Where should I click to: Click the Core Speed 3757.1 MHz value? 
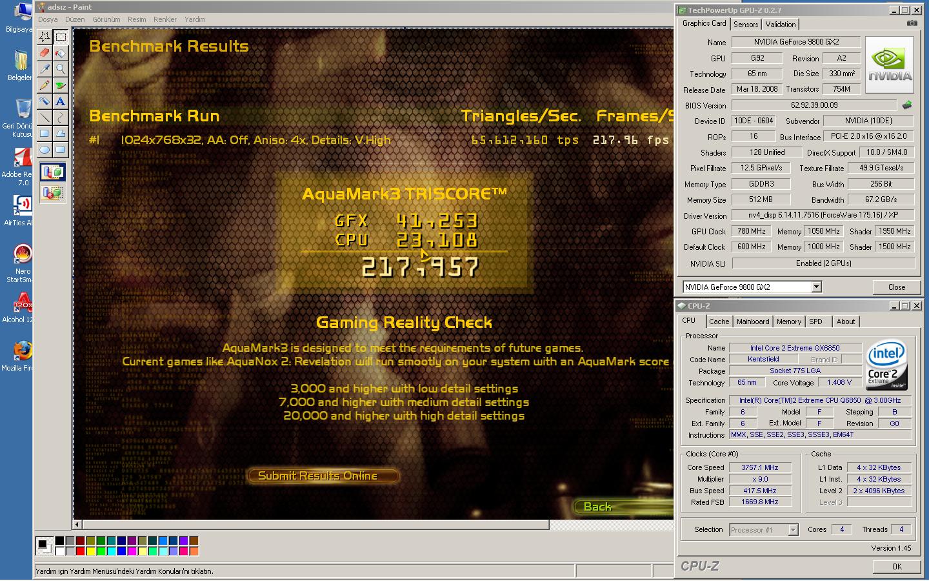click(x=760, y=467)
